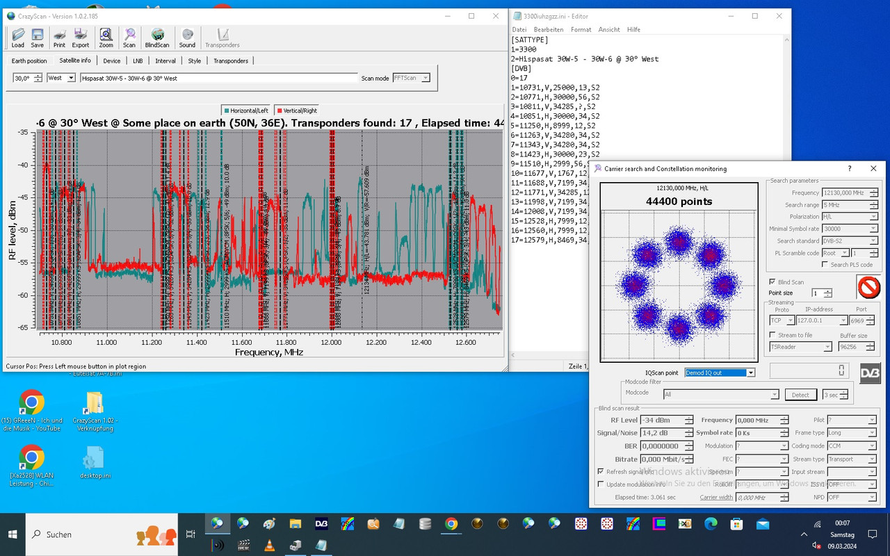
Task: Activate the Zoom tool in CrazyScan toolbar
Action: point(106,38)
